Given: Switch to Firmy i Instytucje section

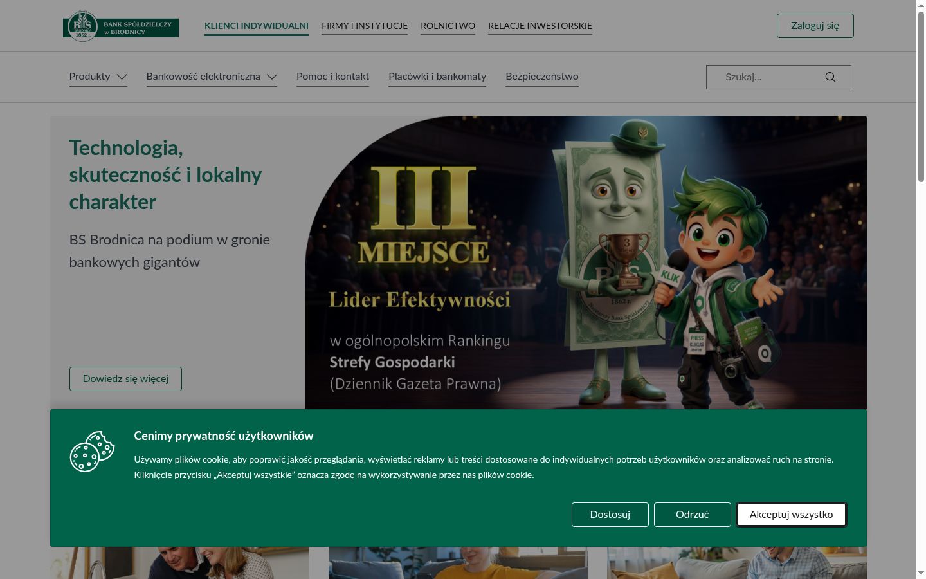Looking at the screenshot, I should pyautogui.click(x=365, y=26).
